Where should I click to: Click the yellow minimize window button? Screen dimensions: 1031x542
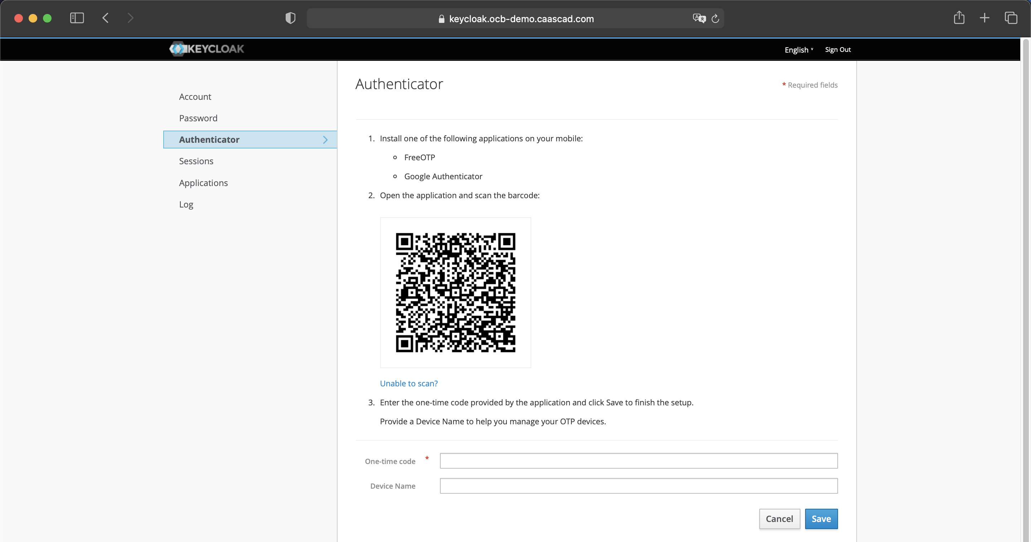[33, 18]
